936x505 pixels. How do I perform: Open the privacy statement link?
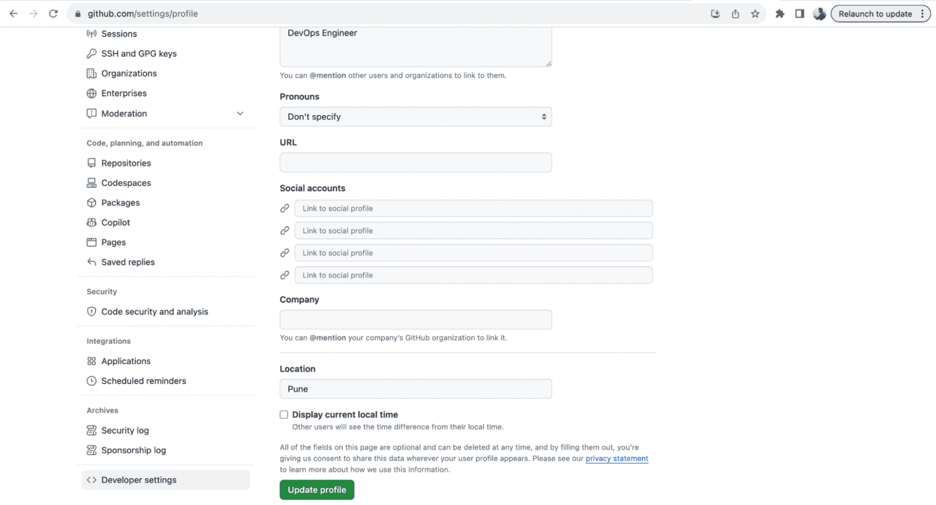tap(616, 458)
